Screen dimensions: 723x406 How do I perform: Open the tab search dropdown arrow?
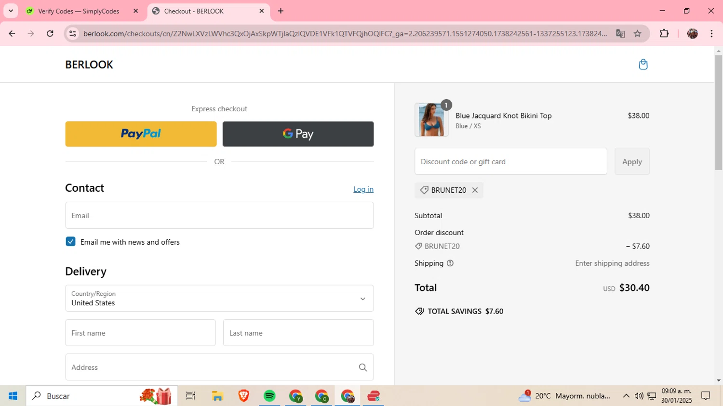[x=11, y=11]
